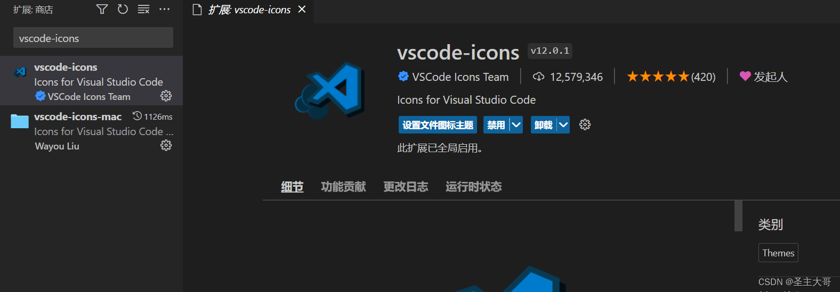This screenshot has width=840, height=292.
Task: Click the v12.0.1 version badge
Action: (x=550, y=51)
